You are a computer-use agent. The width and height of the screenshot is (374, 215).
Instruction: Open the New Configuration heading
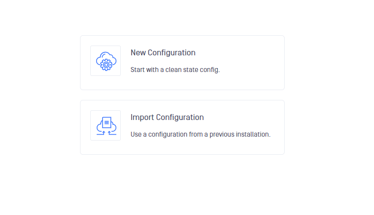click(x=163, y=52)
